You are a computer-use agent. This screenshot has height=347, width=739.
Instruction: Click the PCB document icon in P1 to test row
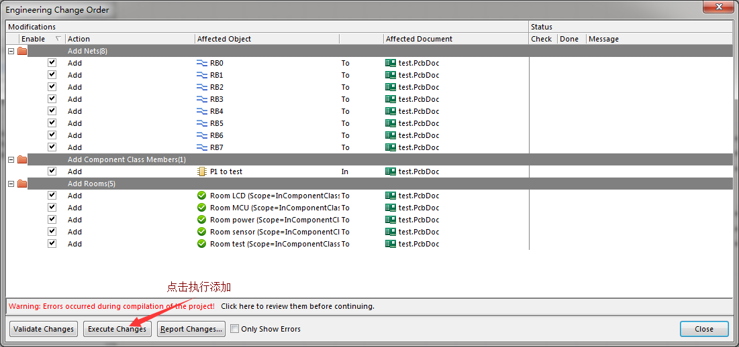point(390,171)
